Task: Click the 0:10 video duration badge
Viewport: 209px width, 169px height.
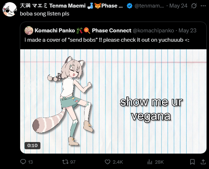Action: [32, 146]
